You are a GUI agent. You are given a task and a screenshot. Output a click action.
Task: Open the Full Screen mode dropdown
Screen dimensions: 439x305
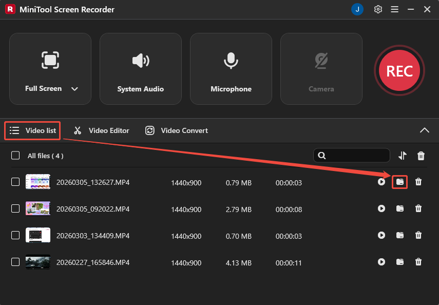coord(74,88)
